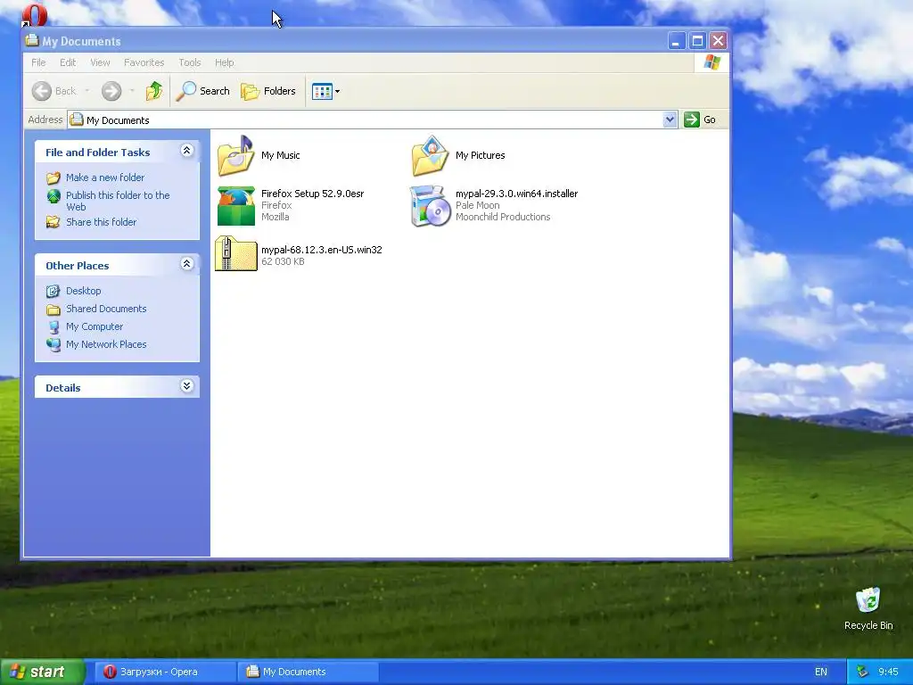Open the Forward history dropdown arrow
The image size is (913, 685).
pyautogui.click(x=132, y=91)
